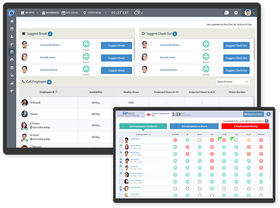Click Lauren Martin's red OT sad face

(187, 147)
